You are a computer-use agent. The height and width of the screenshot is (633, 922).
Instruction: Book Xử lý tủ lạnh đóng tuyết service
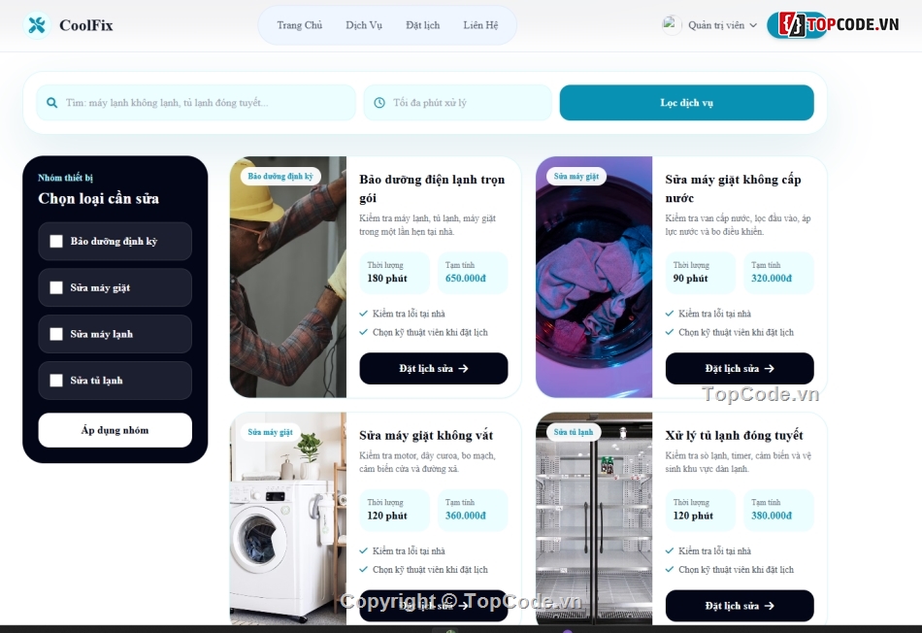tap(740, 606)
